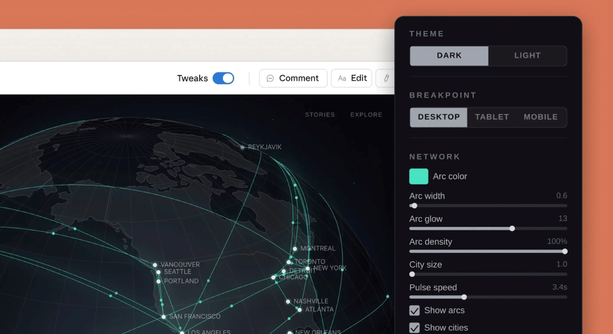Open the STORIES nav link
The image size is (613, 334).
pyautogui.click(x=320, y=115)
